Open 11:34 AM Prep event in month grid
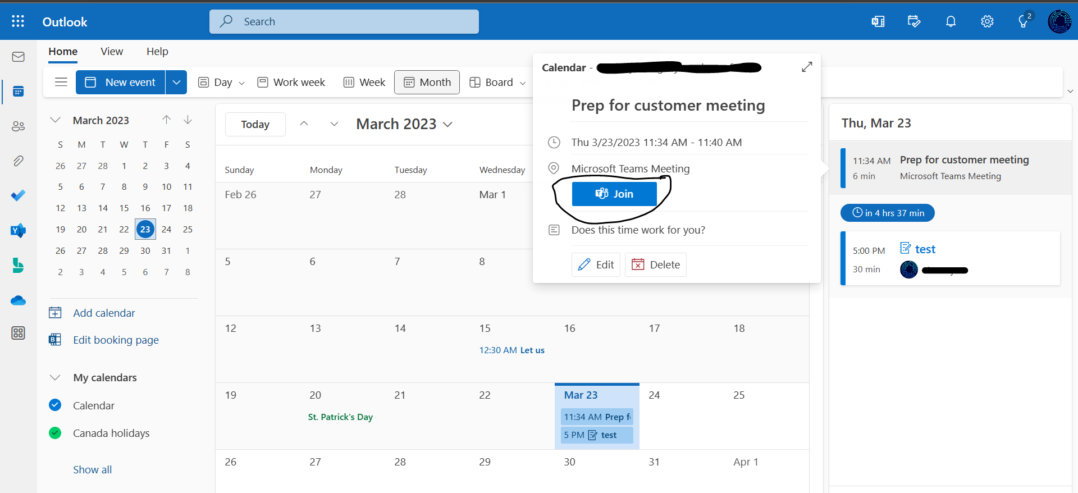Screen dimensions: 1078x493 [597, 417]
